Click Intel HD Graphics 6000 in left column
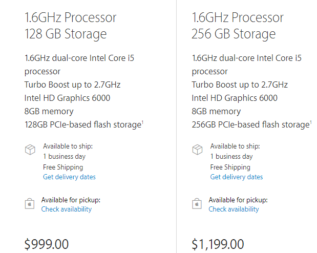The height and width of the screenshot is (253, 317). (67, 98)
